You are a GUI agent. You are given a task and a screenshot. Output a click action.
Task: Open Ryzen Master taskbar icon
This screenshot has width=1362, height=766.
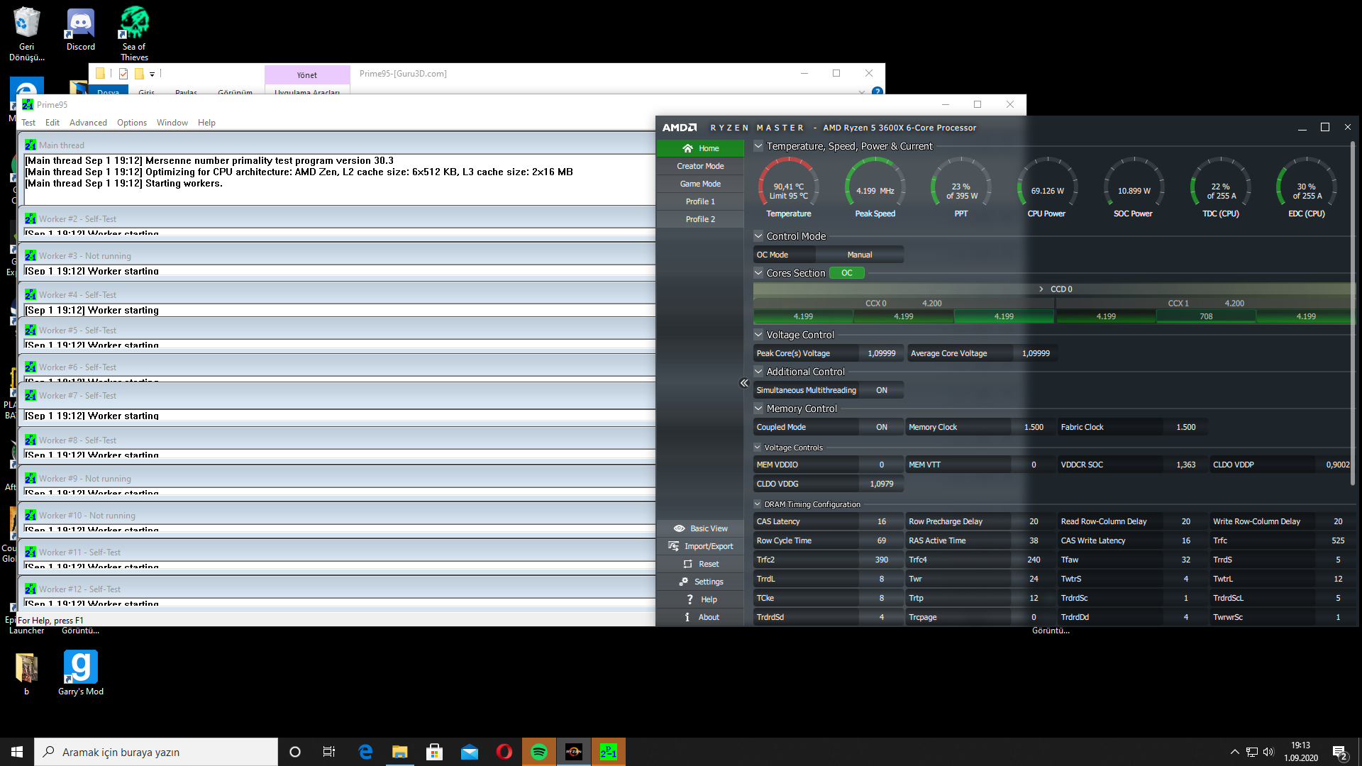574,752
